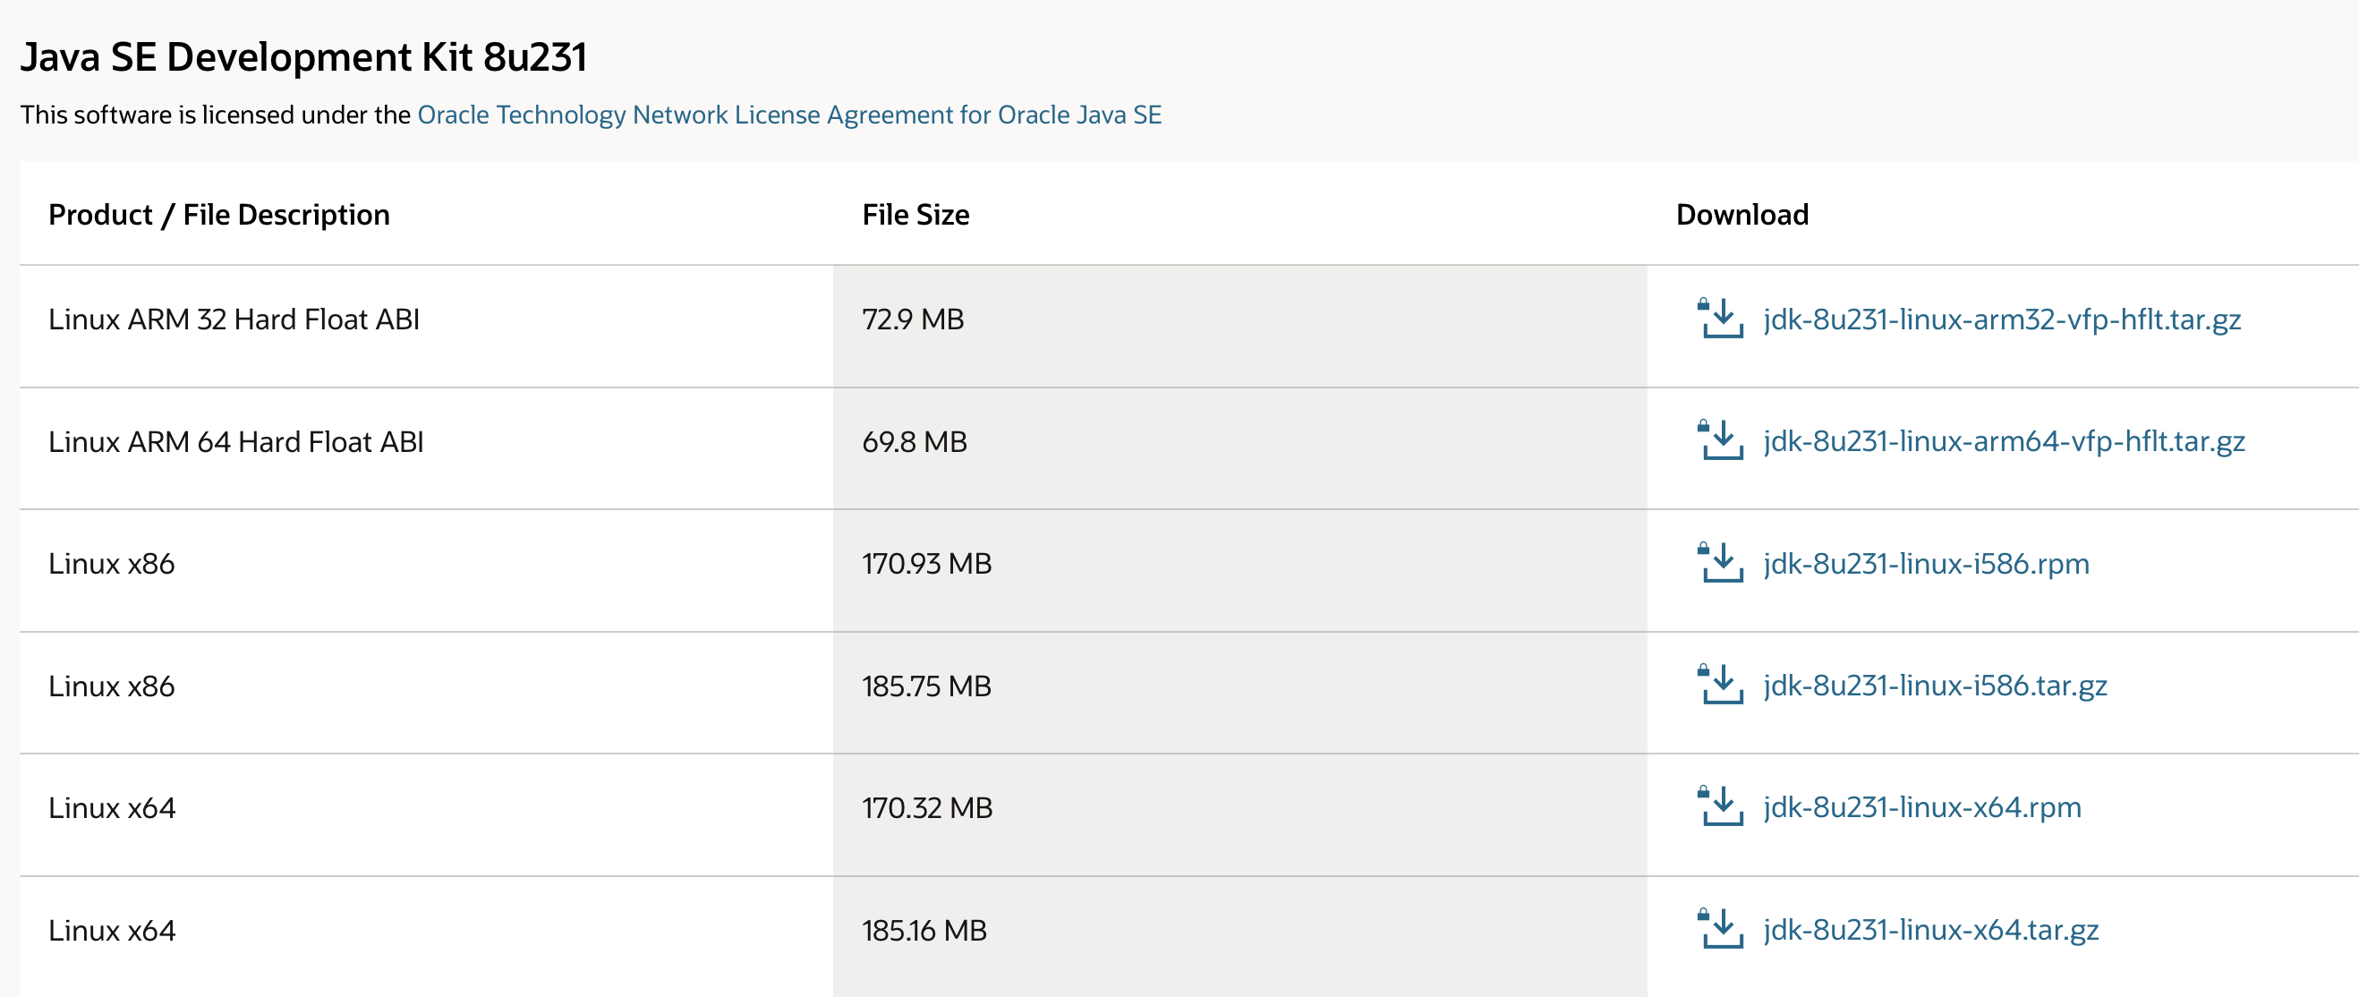Click the Linux ARM 64 Hard Float ABI row label
The image size is (2359, 997).
click(x=235, y=442)
